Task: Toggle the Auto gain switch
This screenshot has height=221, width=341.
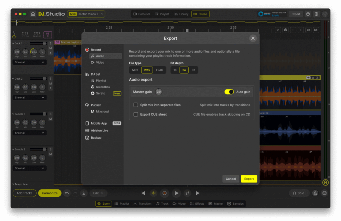Action: click(229, 92)
